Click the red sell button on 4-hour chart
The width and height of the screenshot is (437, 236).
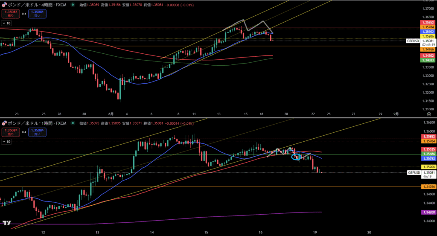click(x=8, y=14)
